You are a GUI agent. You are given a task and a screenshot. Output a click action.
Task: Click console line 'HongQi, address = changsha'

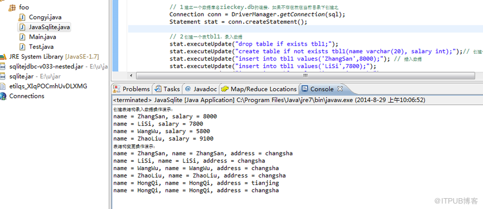coord(196,191)
